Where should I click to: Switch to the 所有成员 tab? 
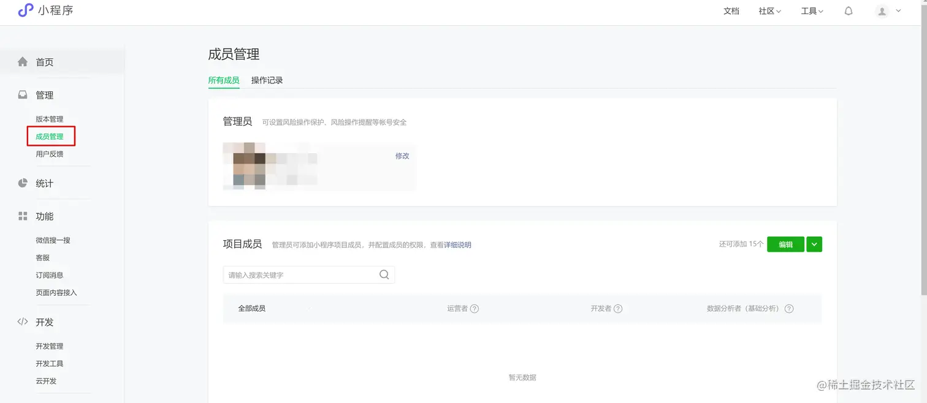click(224, 80)
